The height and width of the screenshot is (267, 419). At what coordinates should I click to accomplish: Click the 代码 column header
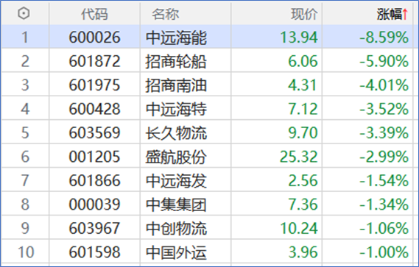click(x=94, y=14)
